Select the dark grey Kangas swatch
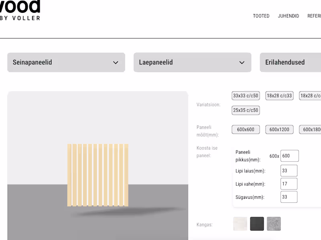This screenshot has height=240, width=321. [257, 224]
